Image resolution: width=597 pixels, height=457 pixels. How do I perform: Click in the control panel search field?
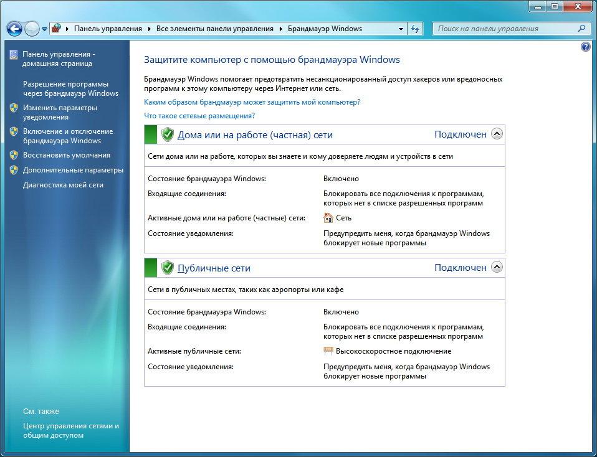click(x=510, y=29)
